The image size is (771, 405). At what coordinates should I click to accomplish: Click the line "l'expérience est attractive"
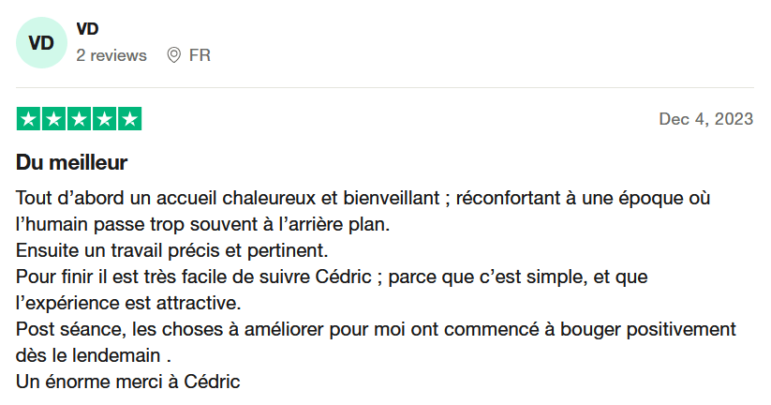tap(128, 304)
